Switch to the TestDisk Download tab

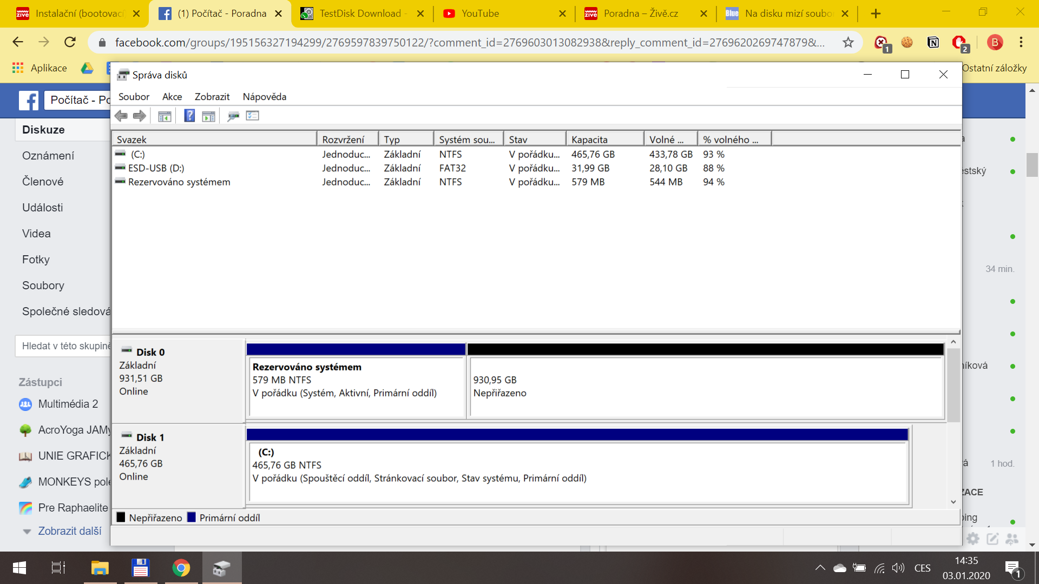[360, 14]
